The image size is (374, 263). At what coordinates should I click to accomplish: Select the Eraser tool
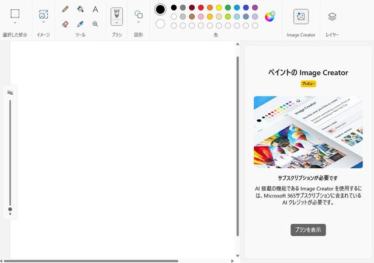pyautogui.click(x=65, y=24)
